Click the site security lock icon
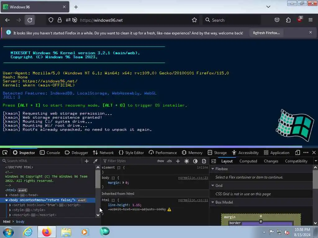 coord(59,20)
